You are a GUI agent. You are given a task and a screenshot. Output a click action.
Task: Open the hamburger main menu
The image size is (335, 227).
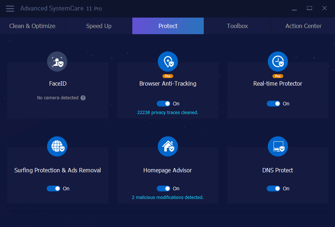[x=10, y=8]
